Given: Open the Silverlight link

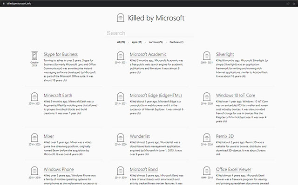Looking at the screenshot, I should pyautogui.click(x=225, y=54).
